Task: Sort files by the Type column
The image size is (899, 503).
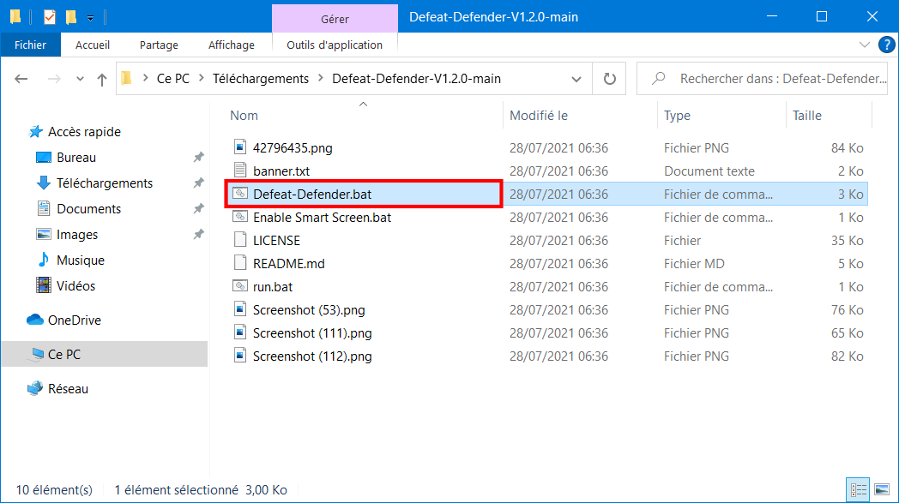Action: pos(677,115)
